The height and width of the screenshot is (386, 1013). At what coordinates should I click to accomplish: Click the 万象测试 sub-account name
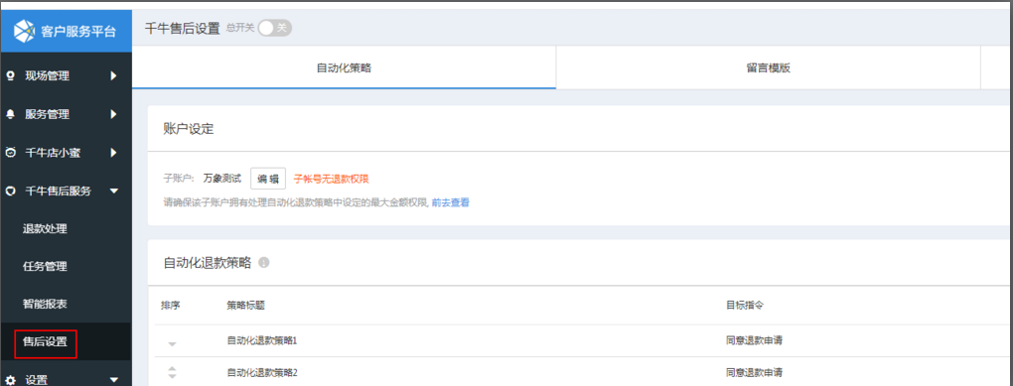pyautogui.click(x=221, y=179)
